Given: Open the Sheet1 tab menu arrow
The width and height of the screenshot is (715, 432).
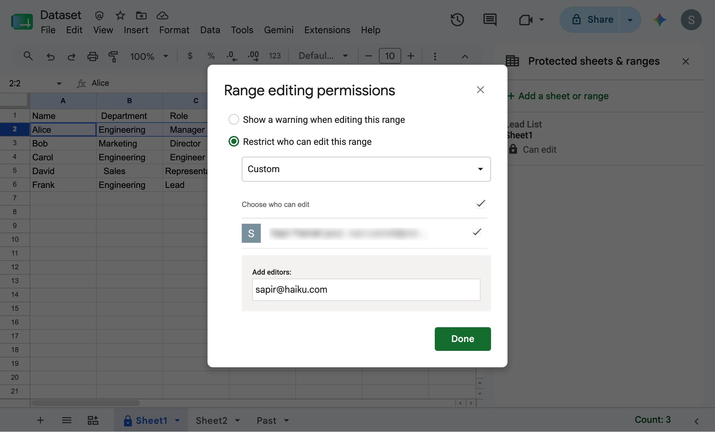Looking at the screenshot, I should 177,421.
